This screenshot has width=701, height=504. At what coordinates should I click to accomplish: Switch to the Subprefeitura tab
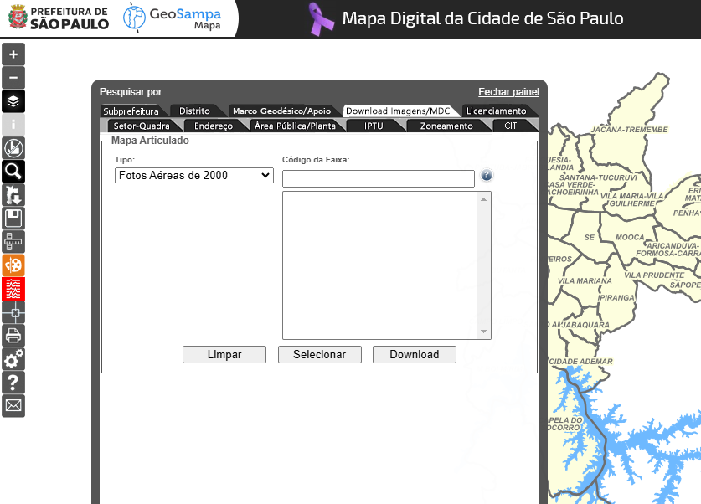coord(131,111)
